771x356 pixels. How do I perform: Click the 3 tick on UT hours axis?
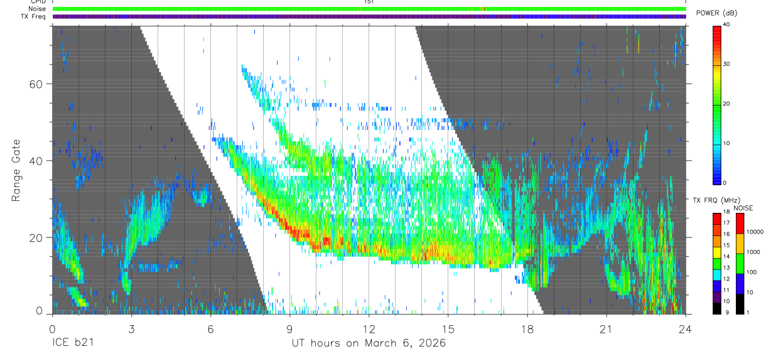131,328
